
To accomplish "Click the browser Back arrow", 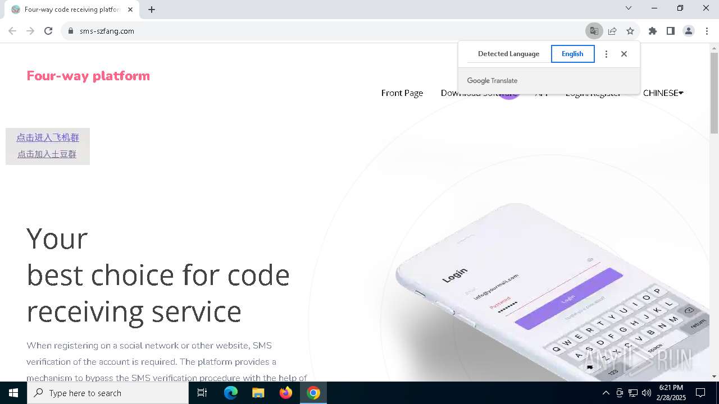I will pos(12,31).
